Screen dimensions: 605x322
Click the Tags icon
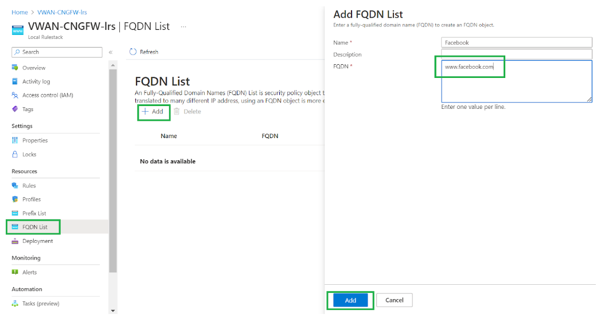point(15,109)
